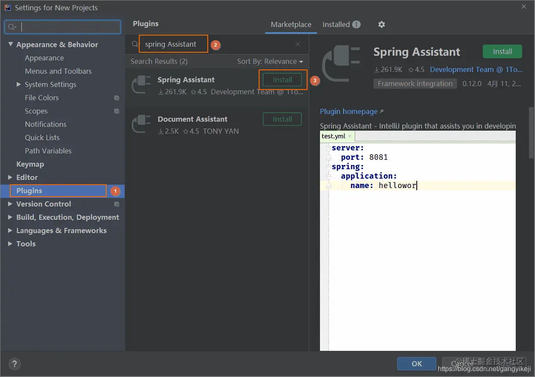535x377 pixels.
Task: Click the Spring Assistant plug icon in results
Action: pos(141,84)
